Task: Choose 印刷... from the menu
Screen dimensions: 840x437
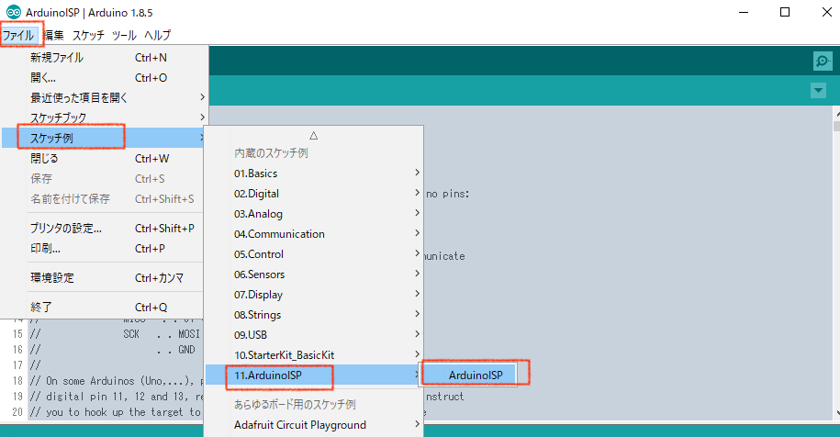Action: click(104, 249)
